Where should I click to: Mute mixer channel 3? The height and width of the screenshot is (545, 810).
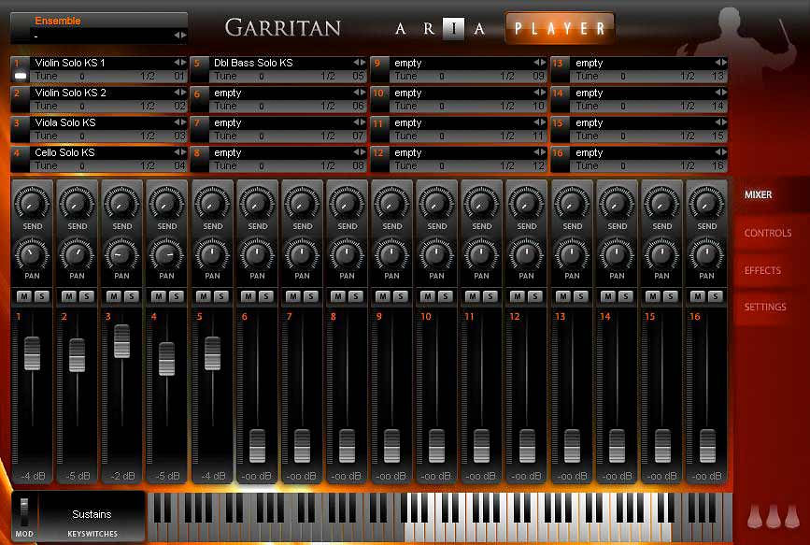point(114,296)
